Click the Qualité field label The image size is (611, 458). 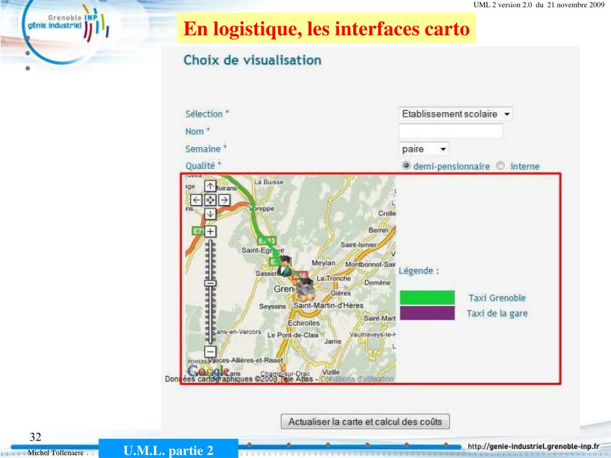click(203, 166)
